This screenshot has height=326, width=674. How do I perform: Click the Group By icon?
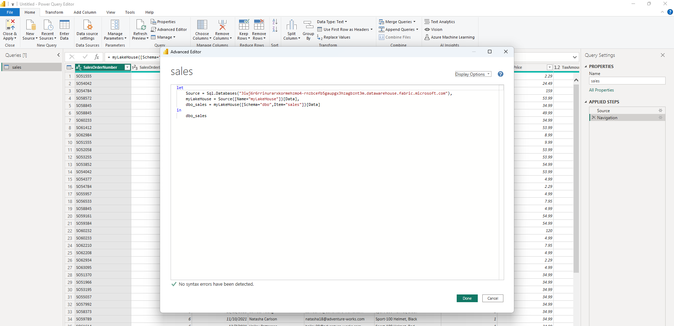click(x=308, y=29)
